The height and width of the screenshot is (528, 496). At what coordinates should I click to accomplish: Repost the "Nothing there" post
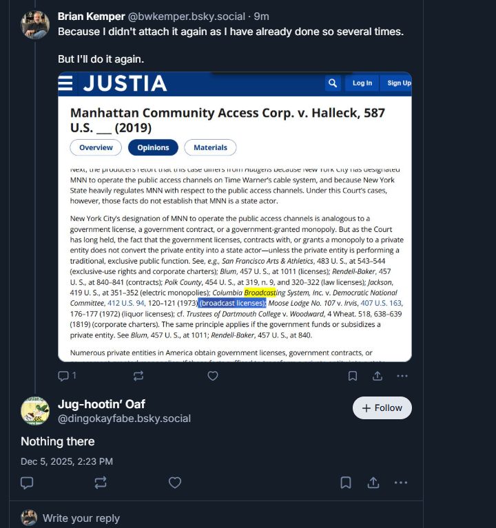click(x=101, y=483)
